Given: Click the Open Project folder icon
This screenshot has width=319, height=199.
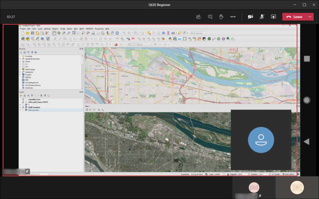Looking at the screenshot, I should [x=27, y=33].
